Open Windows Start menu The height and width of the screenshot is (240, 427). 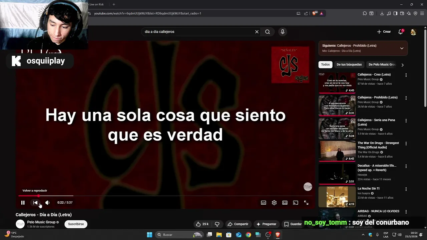(149, 235)
